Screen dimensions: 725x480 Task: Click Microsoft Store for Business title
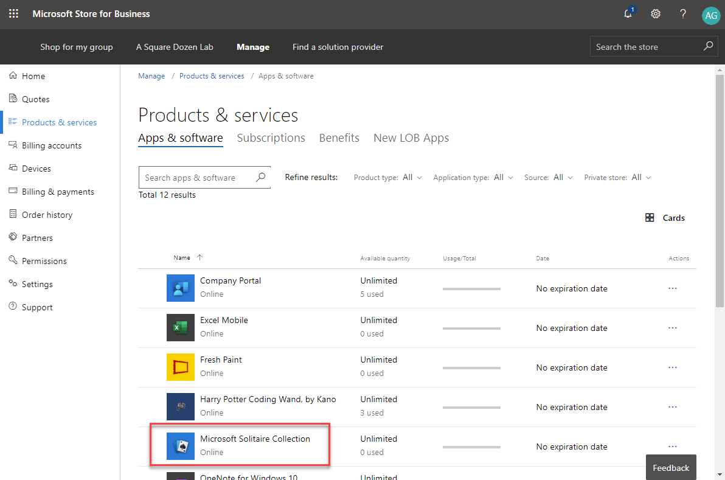[91, 14]
